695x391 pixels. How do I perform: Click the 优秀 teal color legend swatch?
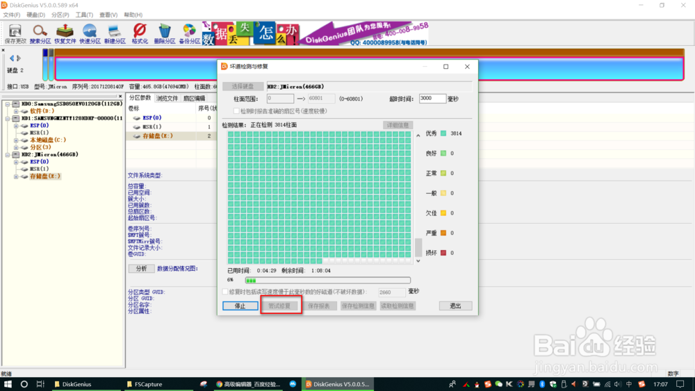[x=443, y=133]
